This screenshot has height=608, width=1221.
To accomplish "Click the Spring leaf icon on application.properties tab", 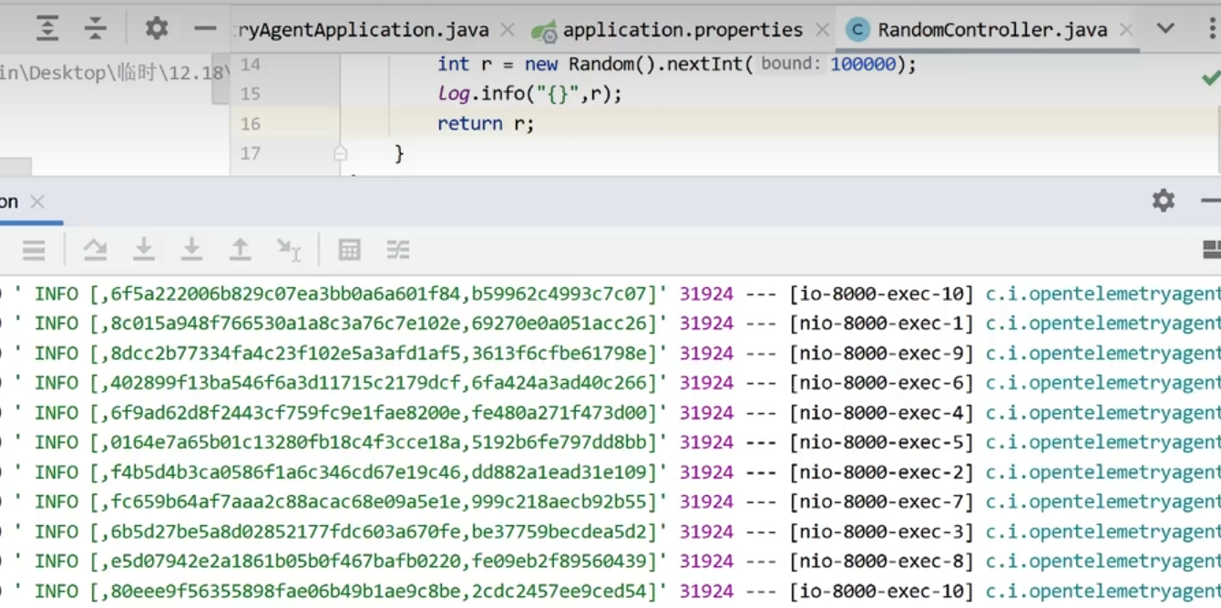I will [545, 31].
